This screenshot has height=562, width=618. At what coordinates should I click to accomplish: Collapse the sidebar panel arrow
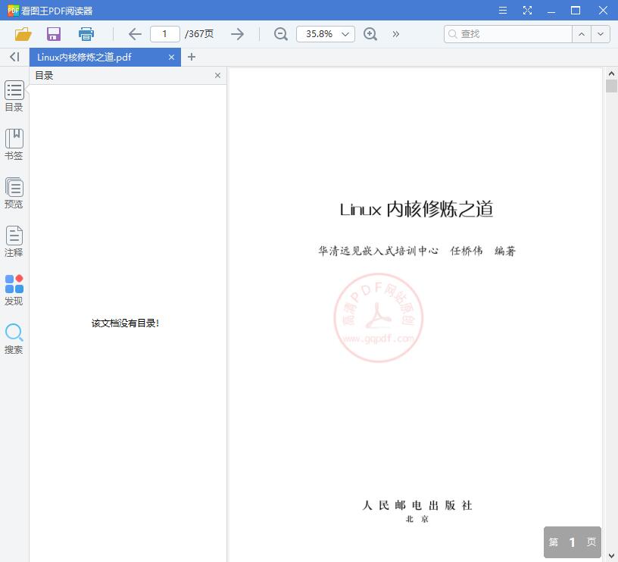click(14, 57)
